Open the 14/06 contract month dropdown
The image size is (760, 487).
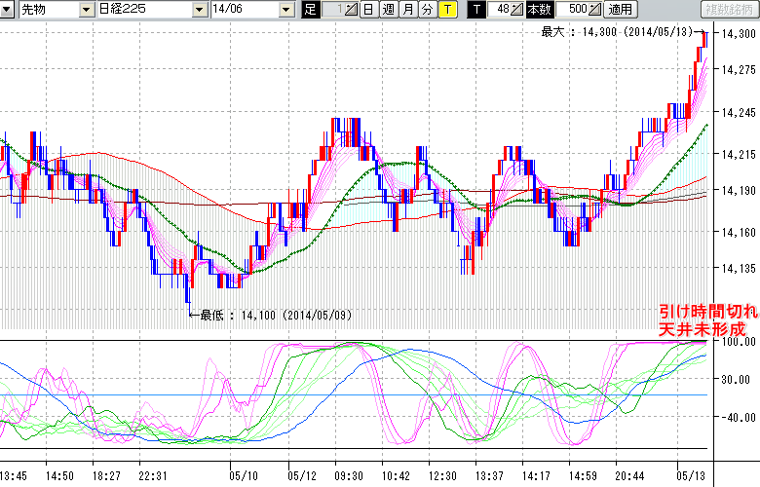pos(285,10)
